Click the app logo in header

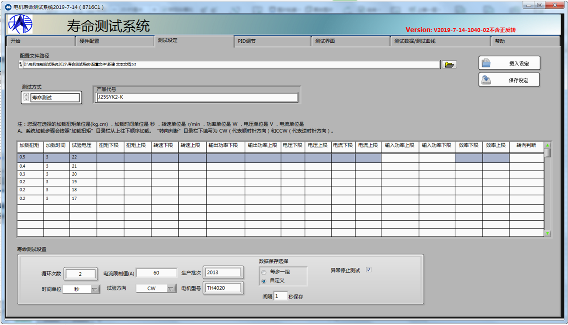pyautogui.click(x=20, y=24)
